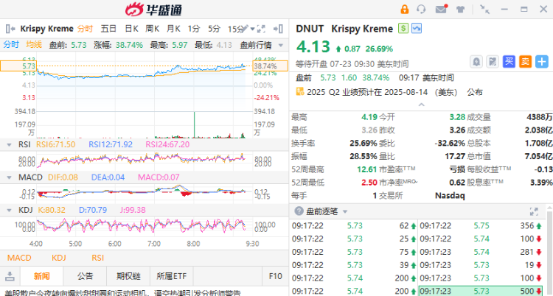Click the download icon beside 新闻

[x=10, y=276]
